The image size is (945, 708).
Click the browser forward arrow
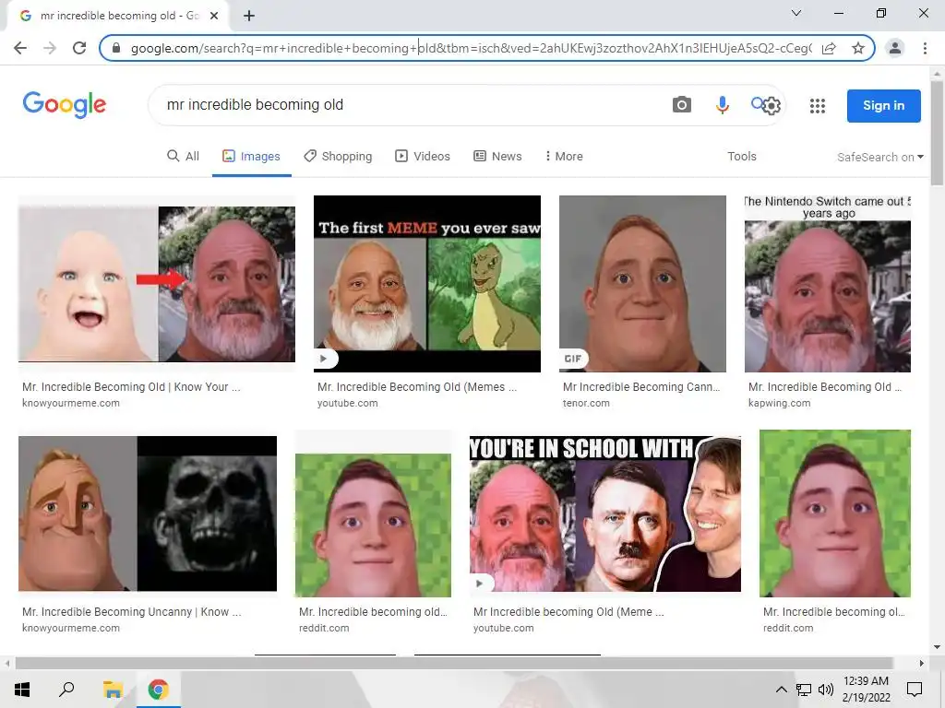click(x=50, y=48)
